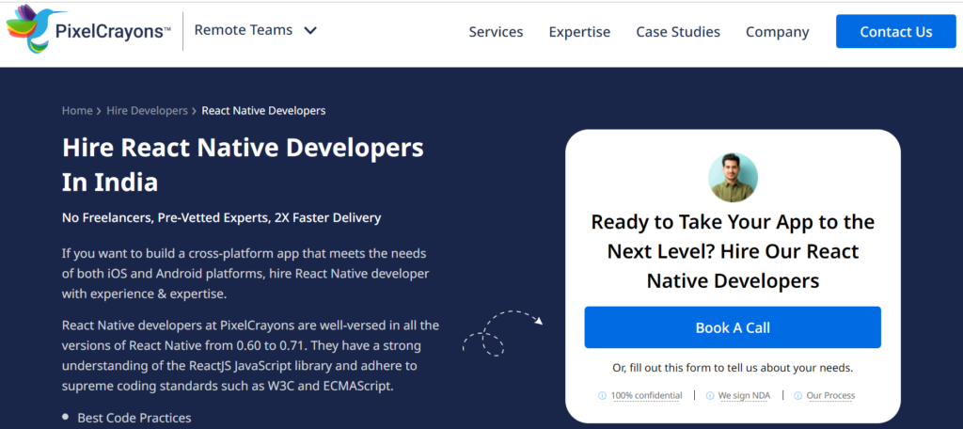View the Our Process link

point(832,396)
